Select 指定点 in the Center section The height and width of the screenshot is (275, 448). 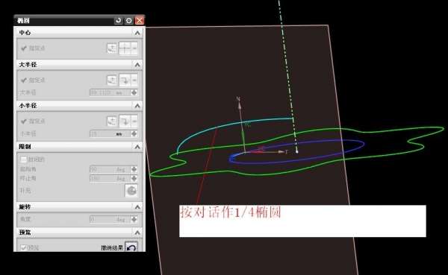click(37, 48)
